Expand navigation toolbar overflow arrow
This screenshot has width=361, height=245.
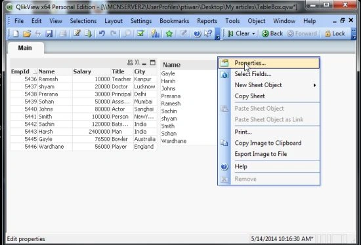tap(354, 34)
